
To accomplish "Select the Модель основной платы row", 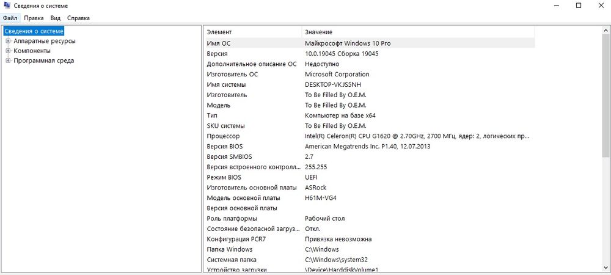I will click(370, 198).
